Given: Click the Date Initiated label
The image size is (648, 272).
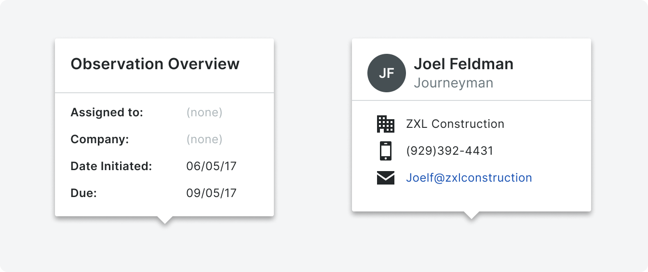Looking at the screenshot, I should (111, 166).
